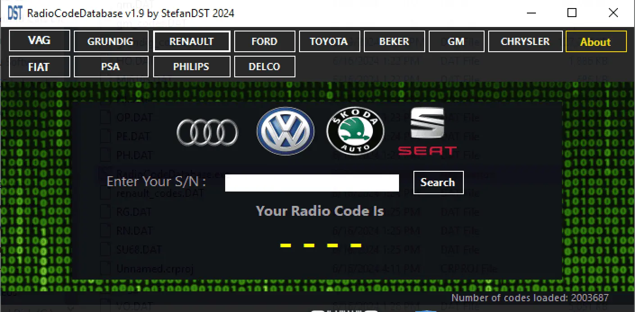The height and width of the screenshot is (312, 635).
Task: Open the About page
Action: coord(596,42)
